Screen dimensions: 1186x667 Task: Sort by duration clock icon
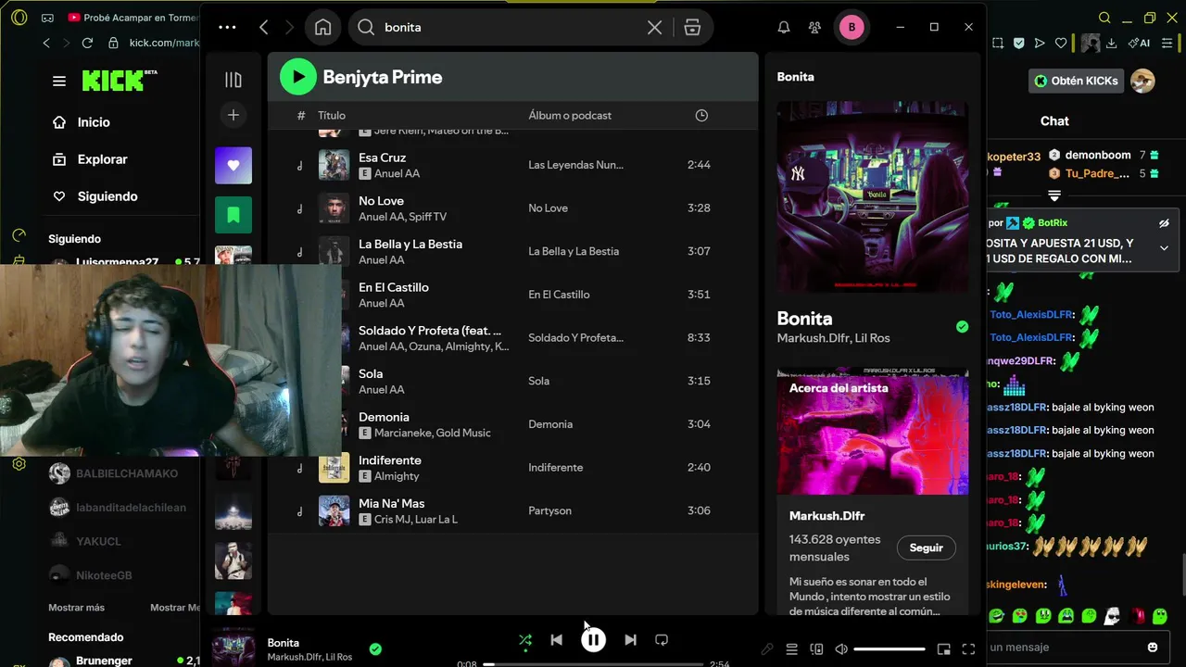click(701, 115)
